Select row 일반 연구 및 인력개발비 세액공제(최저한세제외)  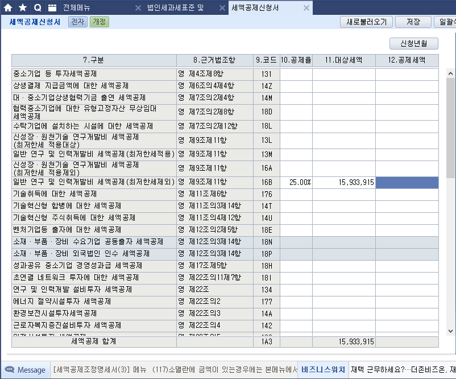coord(225,183)
